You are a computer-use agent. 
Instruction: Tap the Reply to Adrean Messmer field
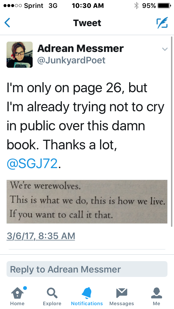click(87, 269)
